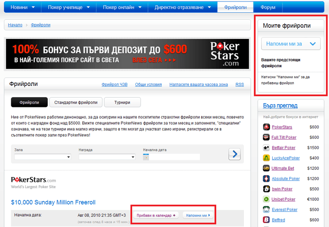
Task: Open the Betfred text link
Action: point(278,220)
